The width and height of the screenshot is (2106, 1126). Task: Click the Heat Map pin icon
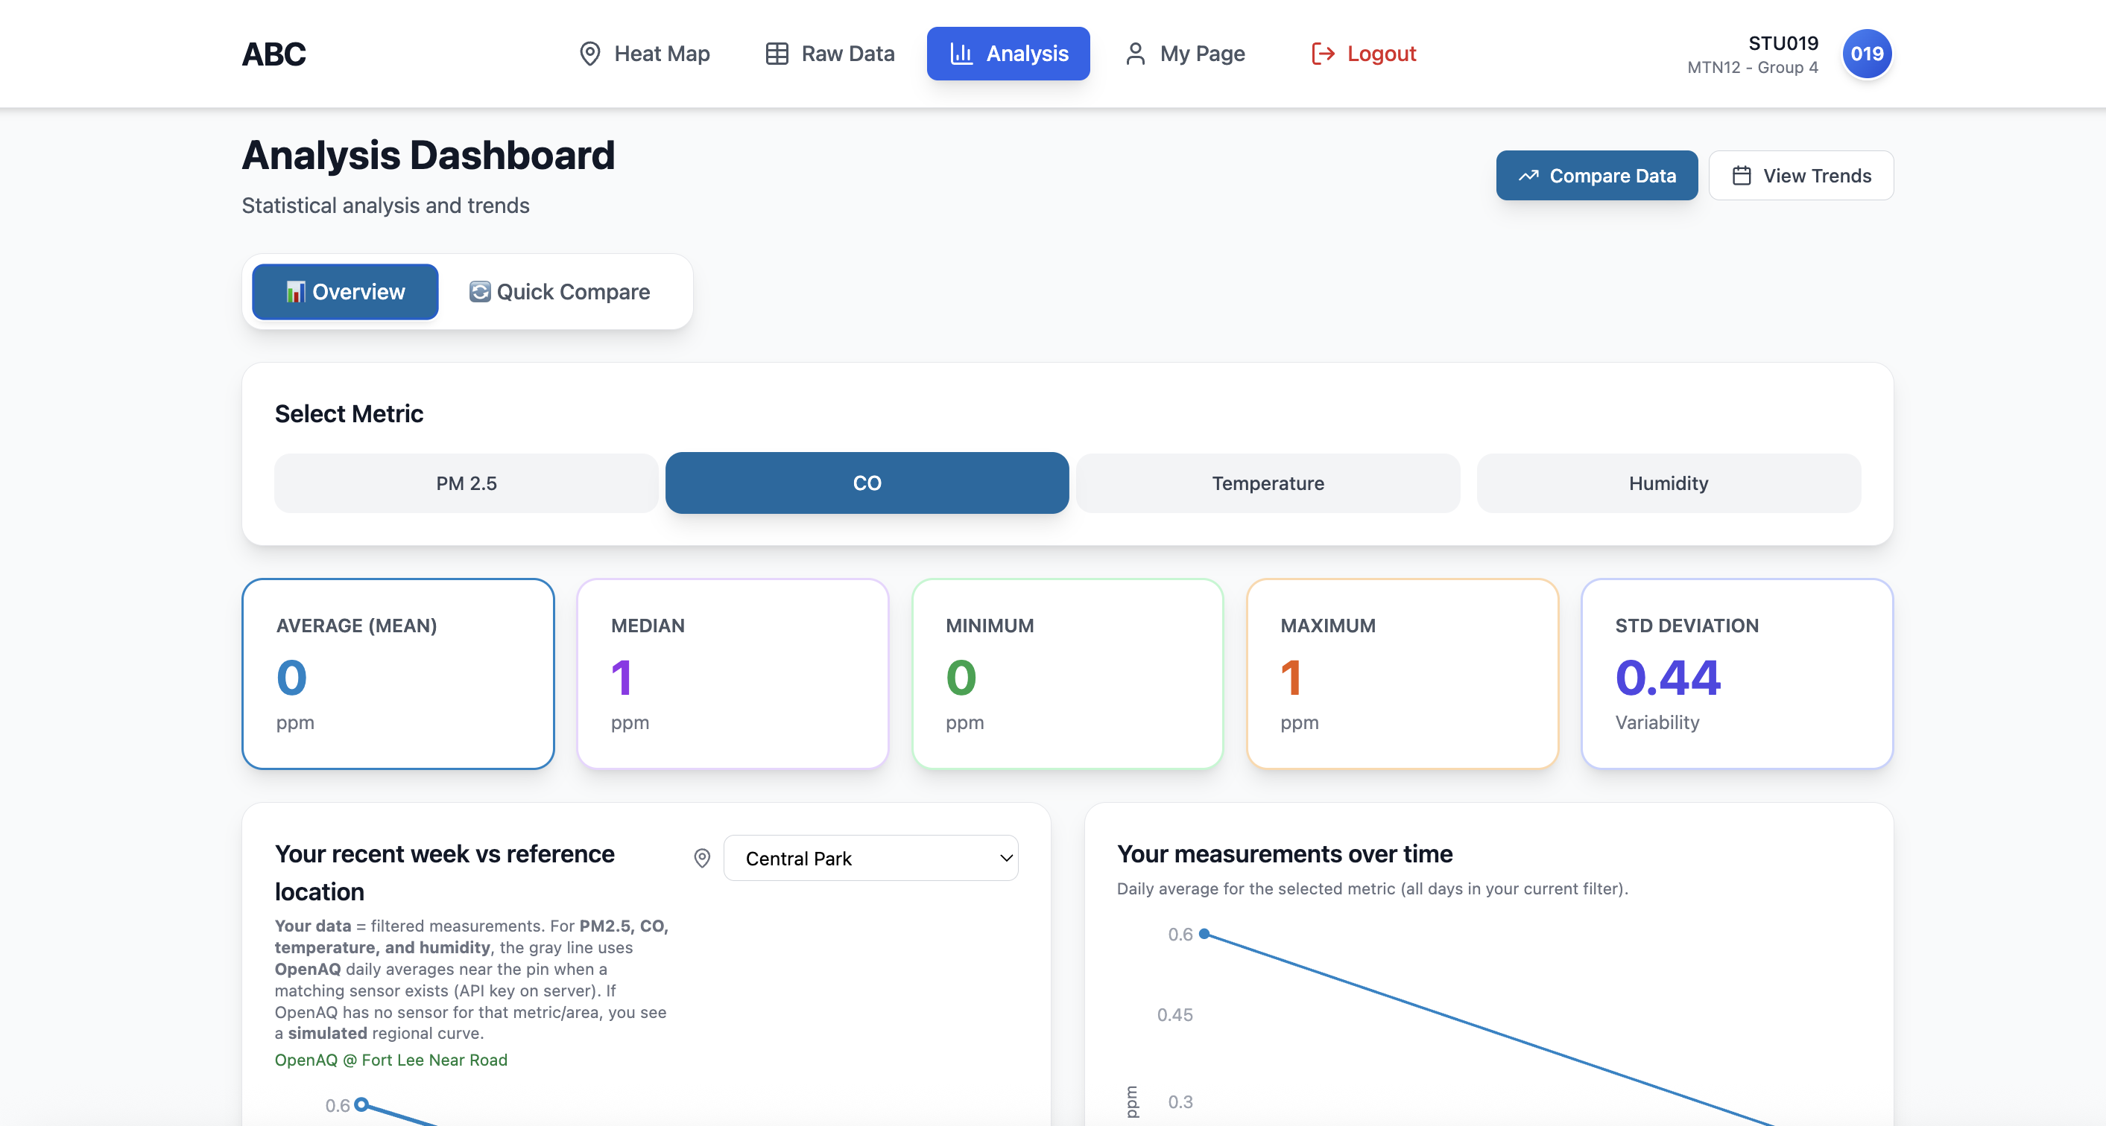pyautogui.click(x=589, y=54)
